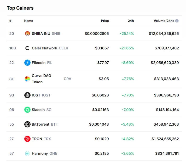Image resolution: width=186 pixels, height=162 pixels.
Task: Click the SHIBA INU coin logo
Action: (x=27, y=34)
